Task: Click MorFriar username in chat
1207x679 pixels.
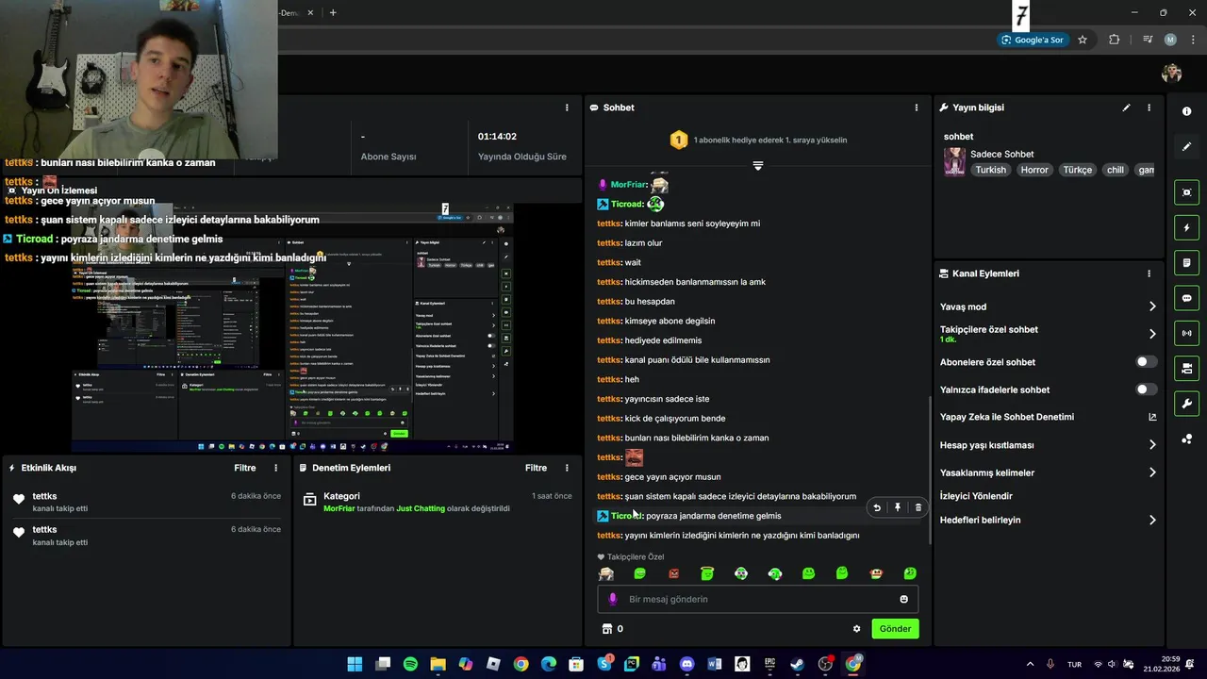Action: pyautogui.click(x=628, y=185)
